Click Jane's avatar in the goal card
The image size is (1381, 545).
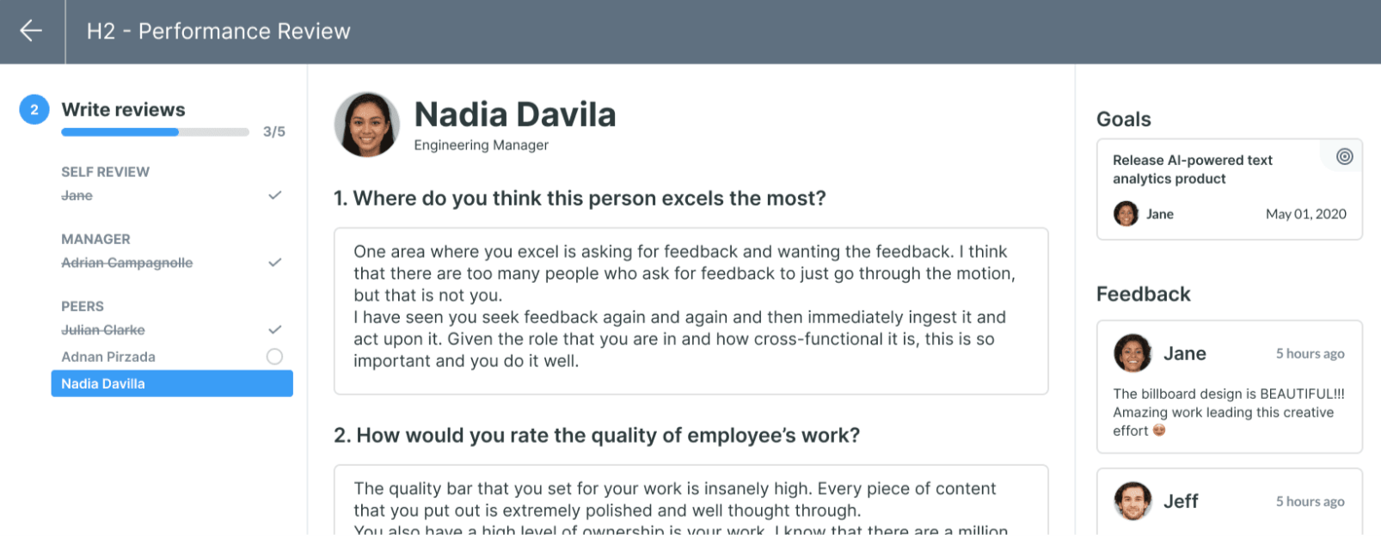(1126, 214)
